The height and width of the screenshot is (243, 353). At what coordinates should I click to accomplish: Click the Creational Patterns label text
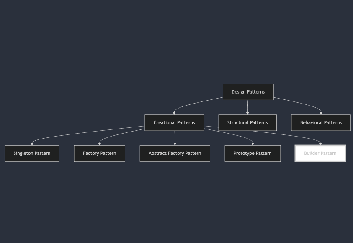[174, 122]
